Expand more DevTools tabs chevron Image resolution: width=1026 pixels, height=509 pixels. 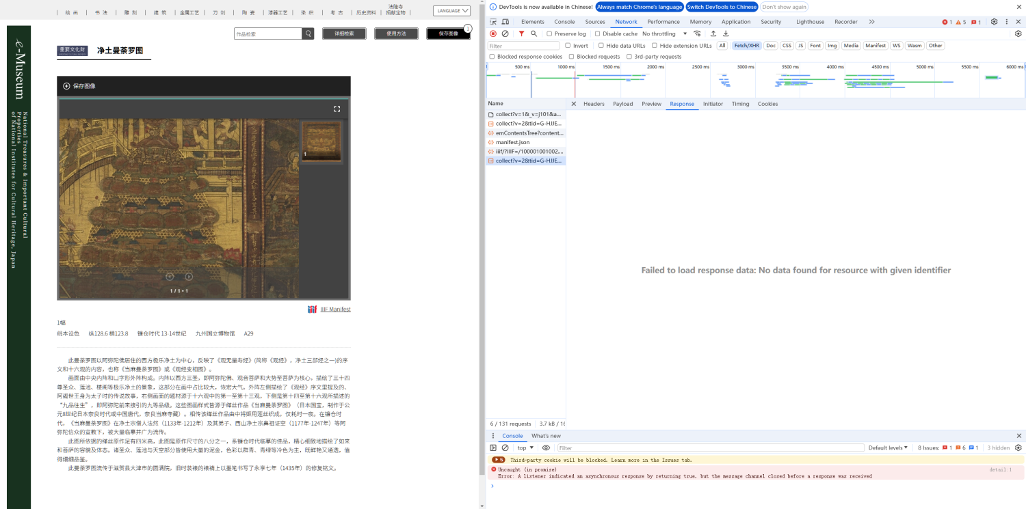pos(871,22)
